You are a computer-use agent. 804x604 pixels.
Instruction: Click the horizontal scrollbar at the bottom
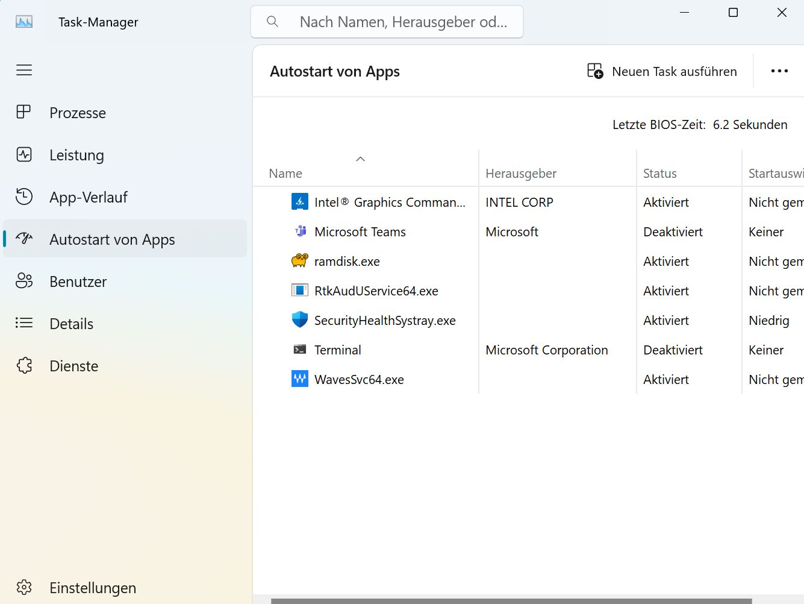point(511,600)
